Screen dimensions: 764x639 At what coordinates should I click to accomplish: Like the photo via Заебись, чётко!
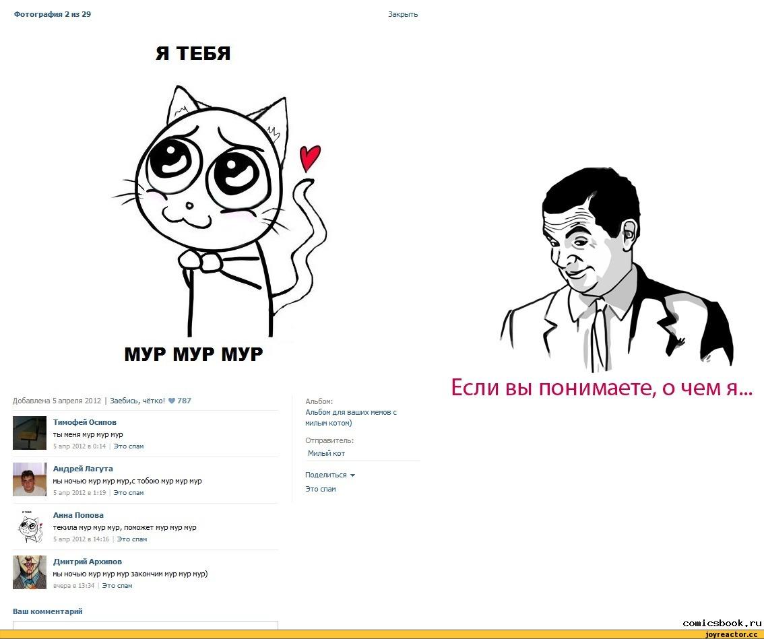click(x=137, y=401)
